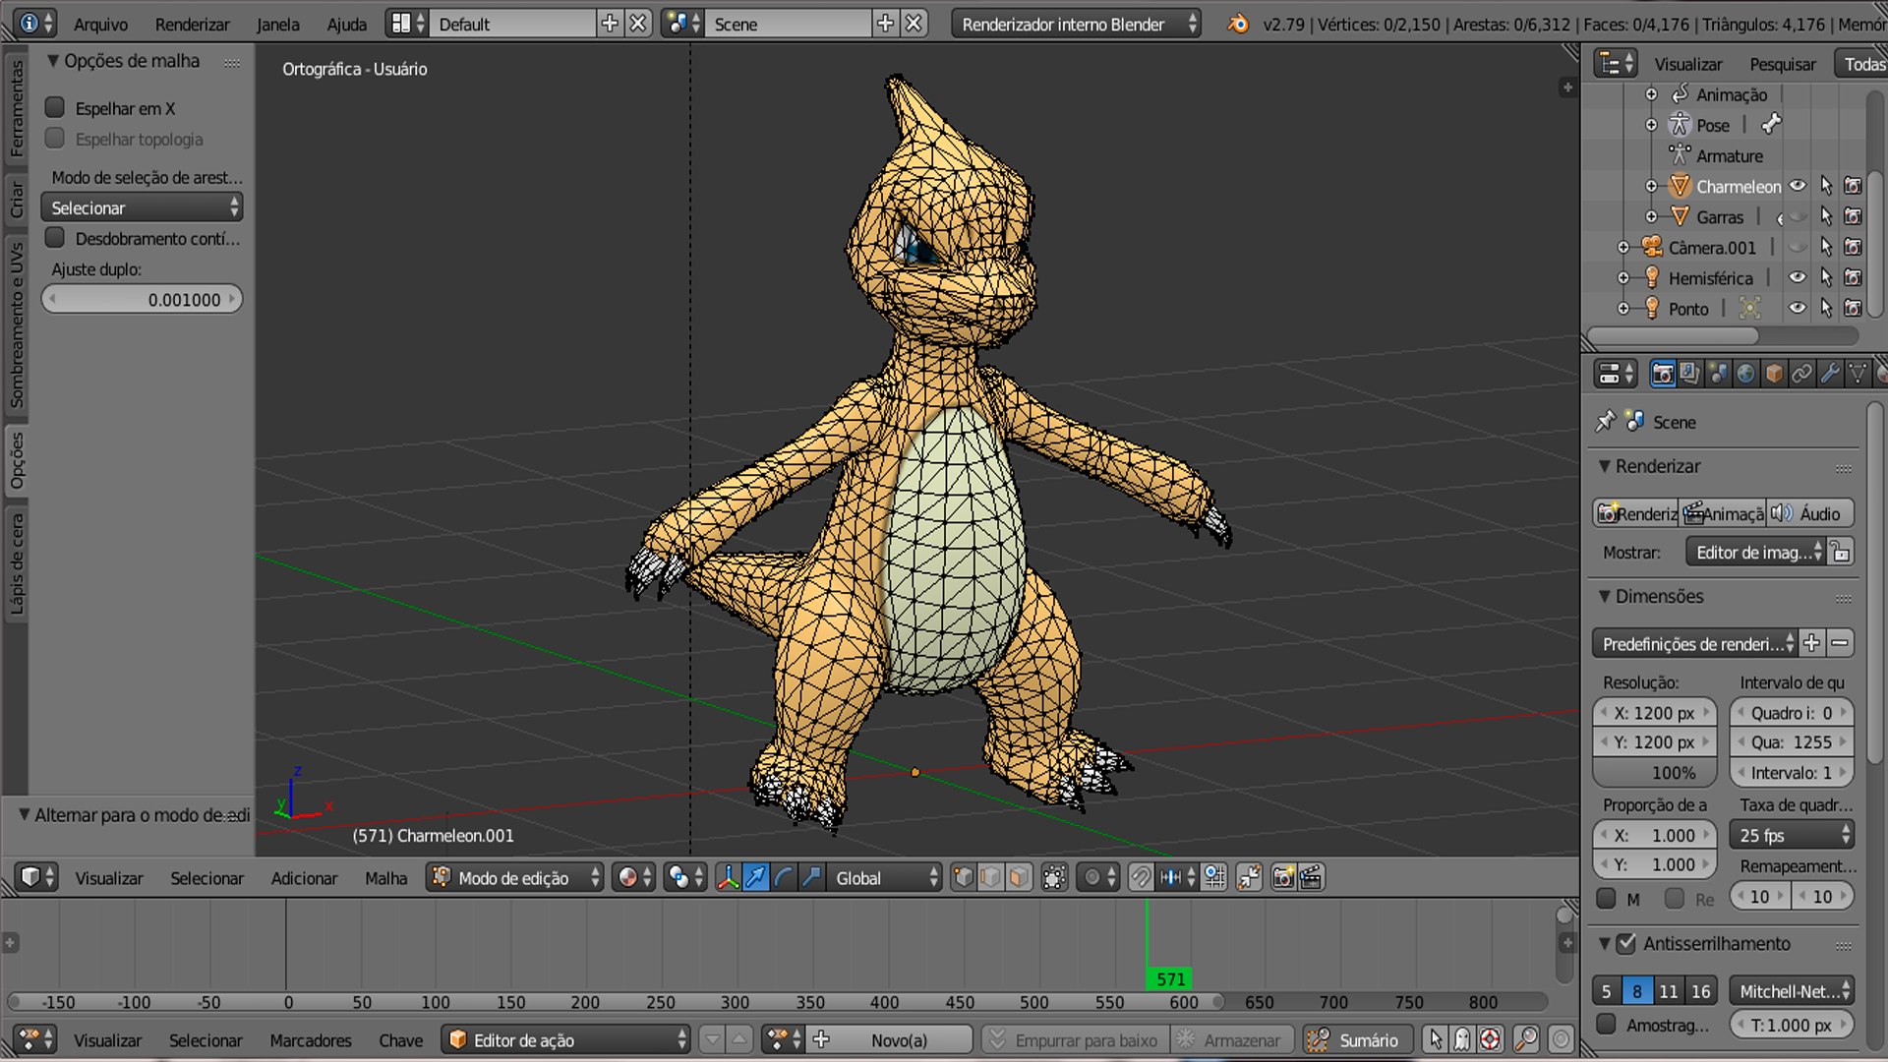Expand the Charmeleon outliner tree item

tap(1652, 186)
